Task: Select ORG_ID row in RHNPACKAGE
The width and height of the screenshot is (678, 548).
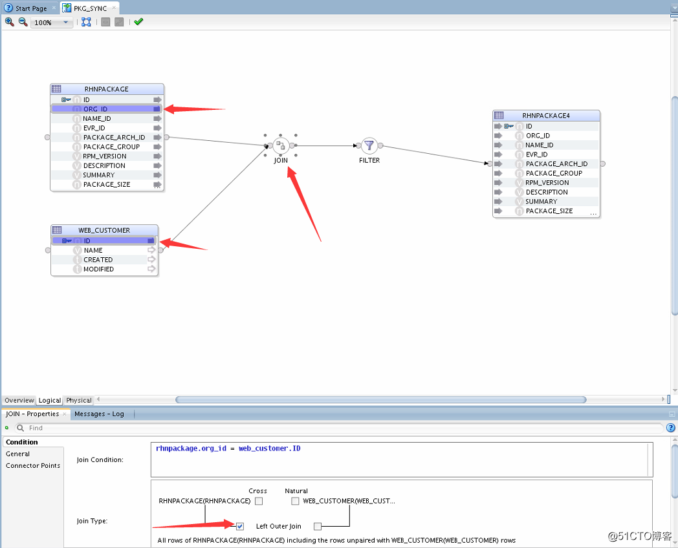Action: pyautogui.click(x=106, y=109)
